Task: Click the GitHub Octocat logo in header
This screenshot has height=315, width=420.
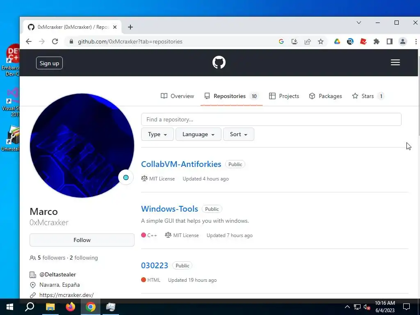Action: click(219, 62)
